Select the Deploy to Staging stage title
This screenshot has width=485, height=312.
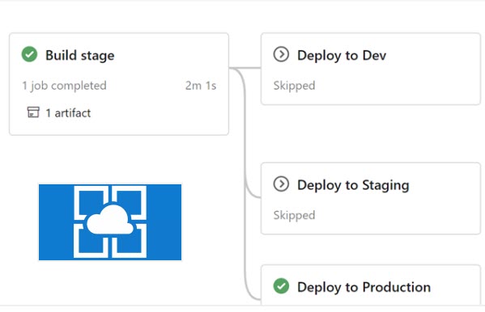[353, 185]
